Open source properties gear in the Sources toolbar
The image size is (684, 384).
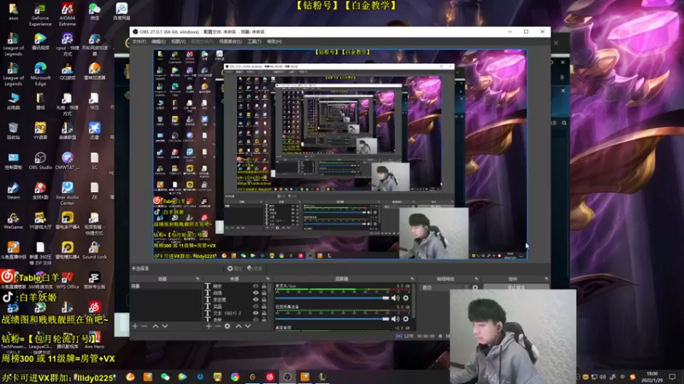pos(227,326)
